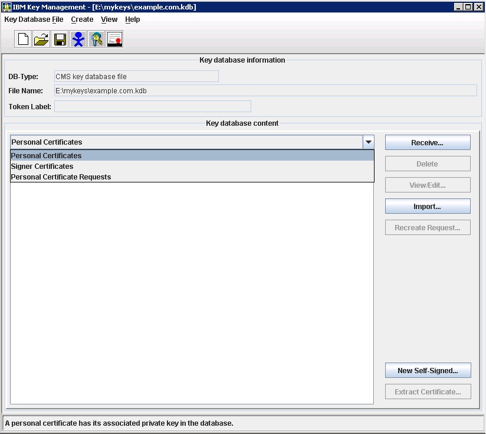Open the Help menu

pyautogui.click(x=133, y=19)
